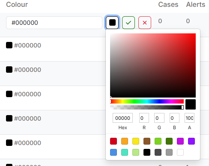The width and height of the screenshot is (209, 166).
Task: Select the light grey preset swatch
Action: (x=169, y=152)
